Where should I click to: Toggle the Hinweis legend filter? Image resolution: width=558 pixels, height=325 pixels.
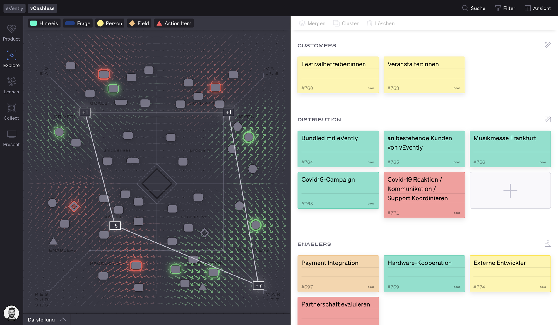[44, 23]
